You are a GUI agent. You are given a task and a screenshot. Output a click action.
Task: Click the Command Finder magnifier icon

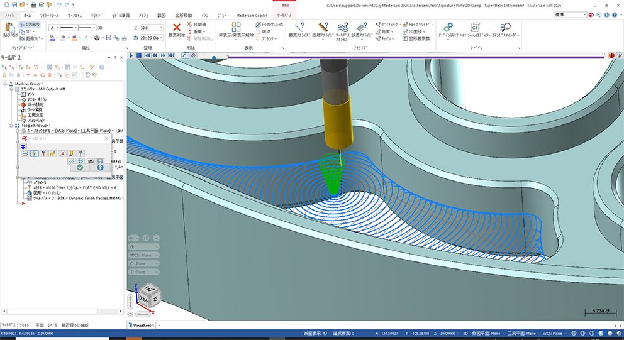tap(505, 28)
